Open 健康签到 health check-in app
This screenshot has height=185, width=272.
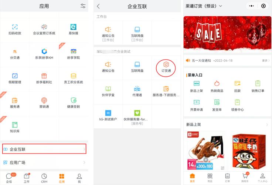73,102
